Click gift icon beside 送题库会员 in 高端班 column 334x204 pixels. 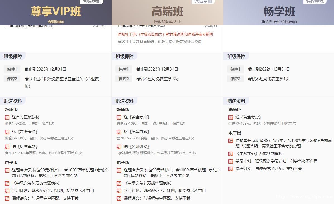point(119,170)
